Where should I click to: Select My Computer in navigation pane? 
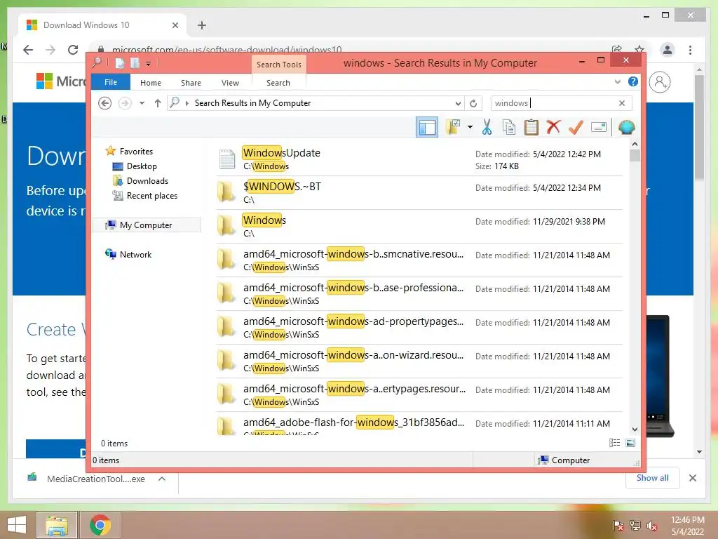pos(146,225)
